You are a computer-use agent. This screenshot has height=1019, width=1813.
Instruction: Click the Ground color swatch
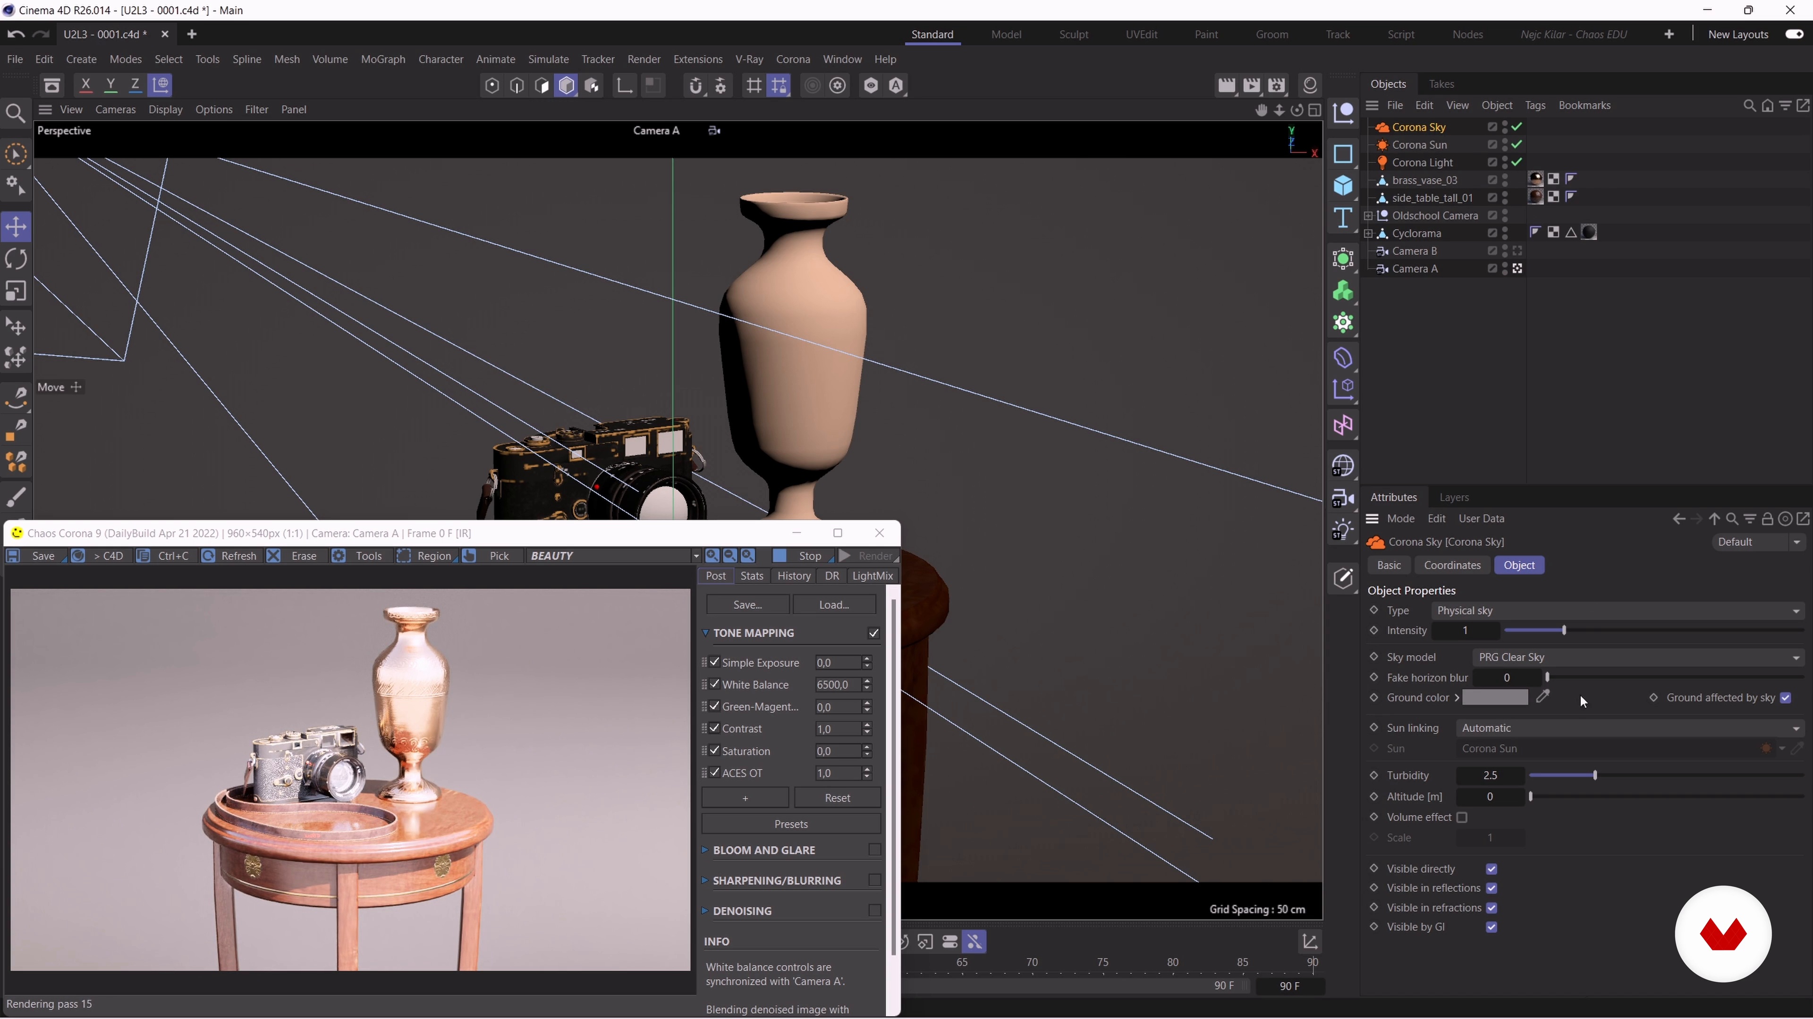point(1495,698)
